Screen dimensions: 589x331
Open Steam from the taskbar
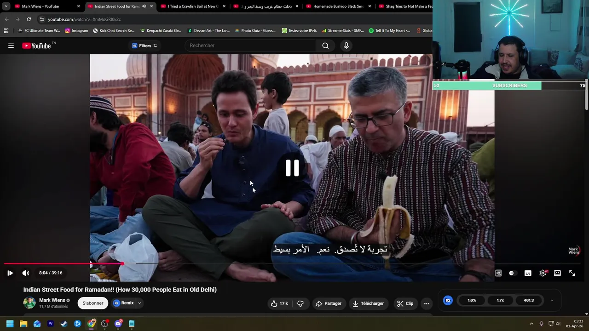(x=64, y=324)
